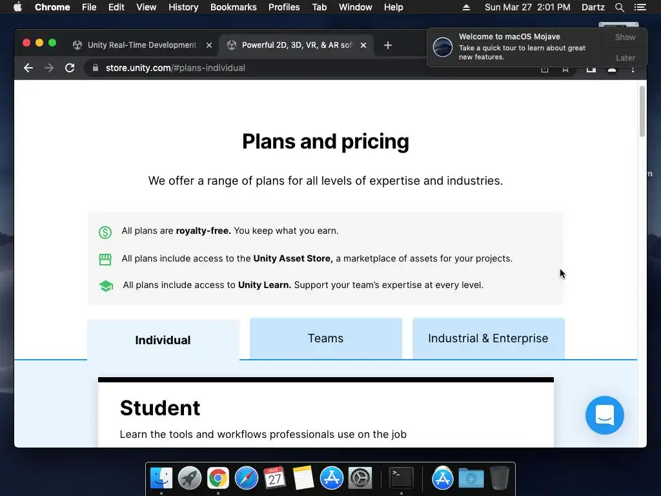This screenshot has height=496, width=661.
Task: Click the Unity Learn graduation cap icon
Action: [106, 286]
